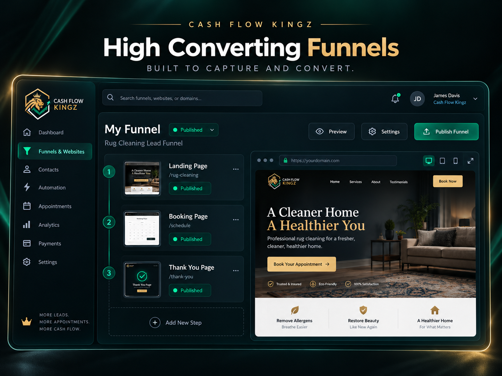Click About in the preview nav
Screen dimensions: 502x376
coord(376,182)
